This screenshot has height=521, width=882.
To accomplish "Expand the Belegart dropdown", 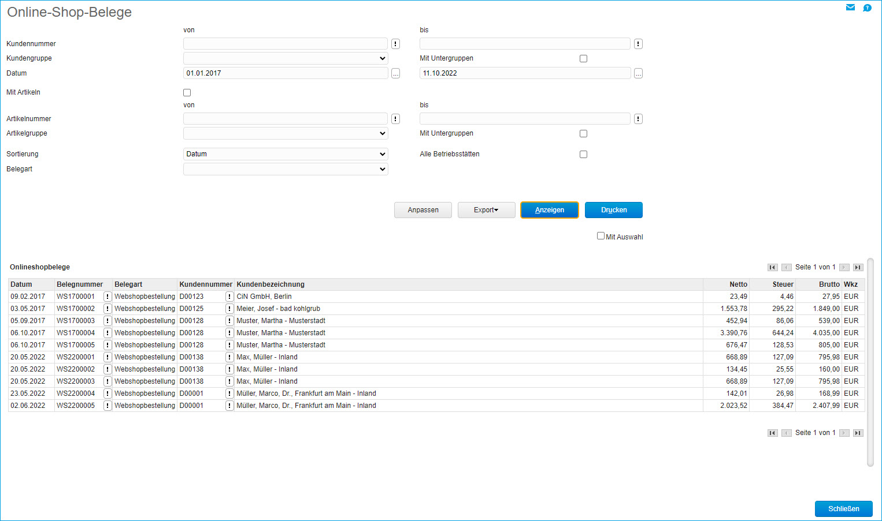I will click(286, 169).
